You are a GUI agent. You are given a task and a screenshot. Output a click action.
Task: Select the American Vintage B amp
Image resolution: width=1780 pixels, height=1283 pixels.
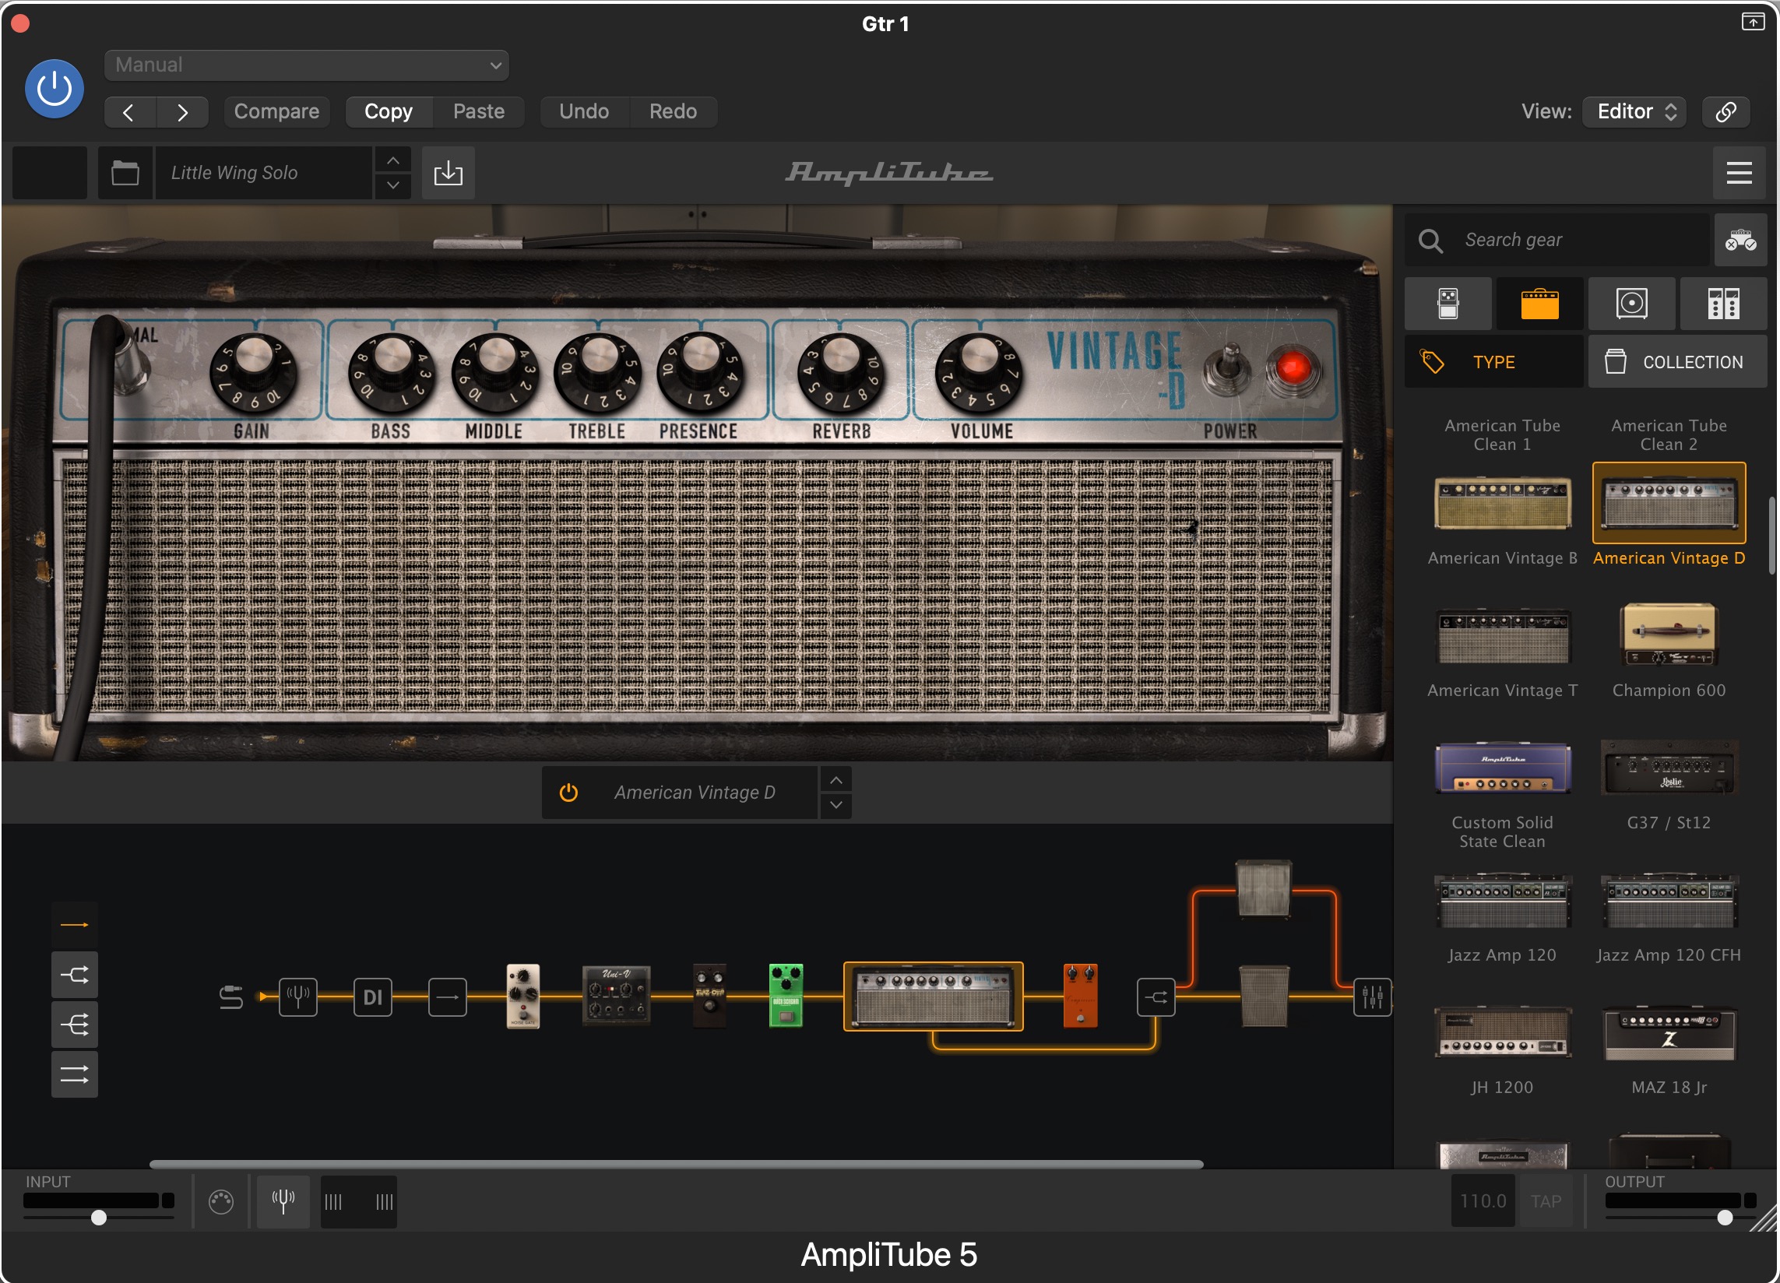[1502, 504]
